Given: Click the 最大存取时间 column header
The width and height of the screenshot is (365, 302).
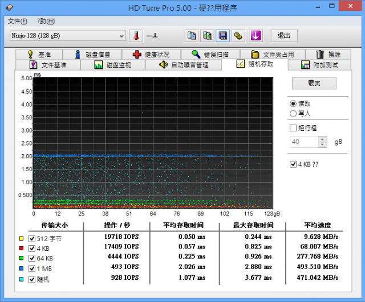Looking at the screenshot, I should coord(253,225).
